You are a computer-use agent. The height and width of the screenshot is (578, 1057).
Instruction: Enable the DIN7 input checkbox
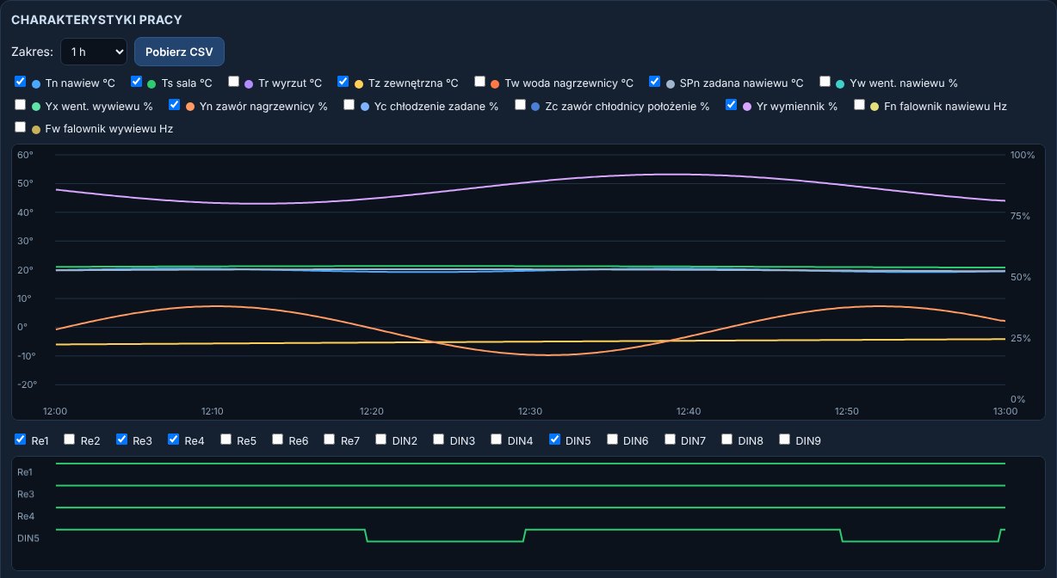pyautogui.click(x=670, y=440)
